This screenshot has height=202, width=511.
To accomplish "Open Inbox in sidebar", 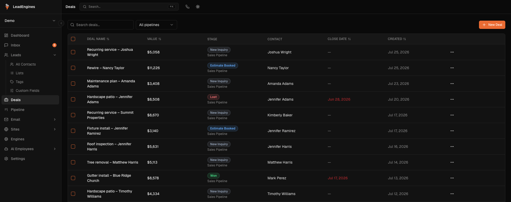I will (30, 45).
